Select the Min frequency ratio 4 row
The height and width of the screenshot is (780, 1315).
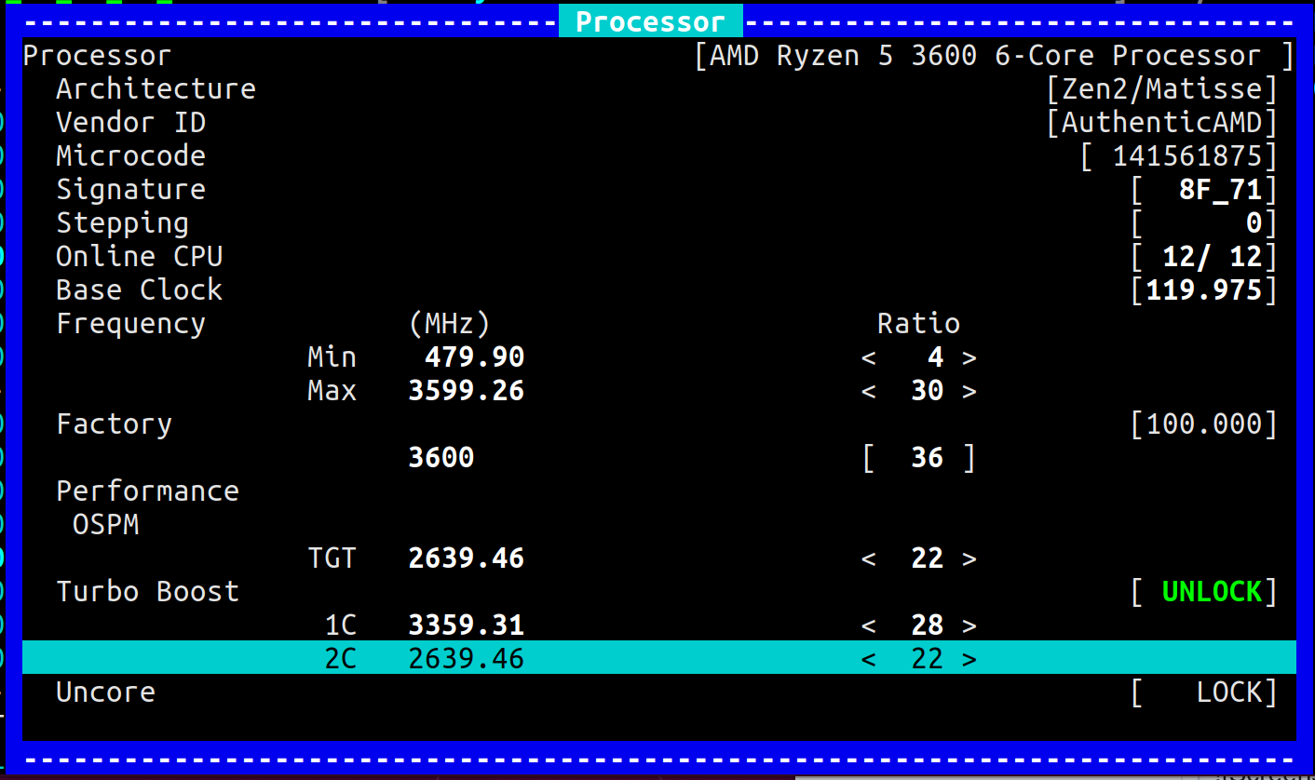(658, 357)
